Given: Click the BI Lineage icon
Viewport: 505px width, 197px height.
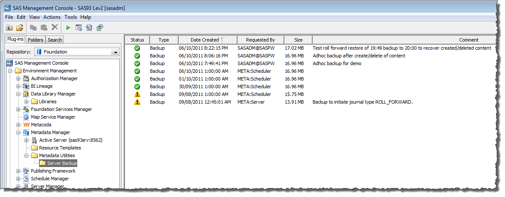Looking at the screenshot, I should tap(26, 86).
